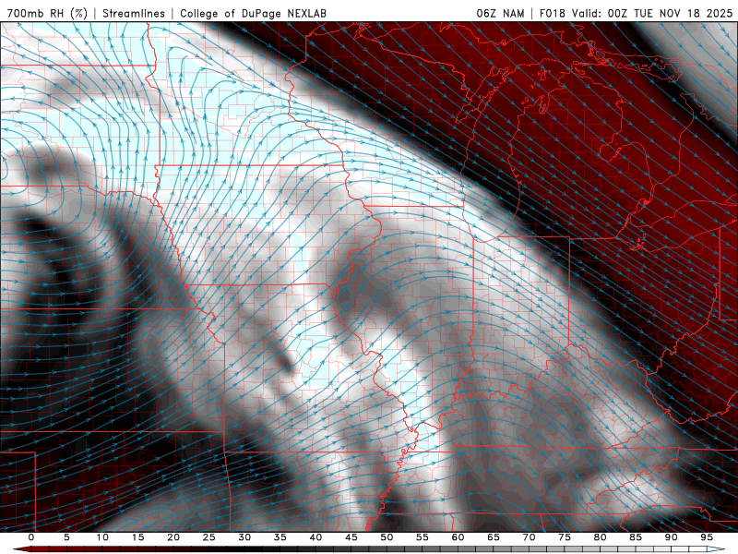Click the light cyan right-end colorbar arrow

[716, 549]
